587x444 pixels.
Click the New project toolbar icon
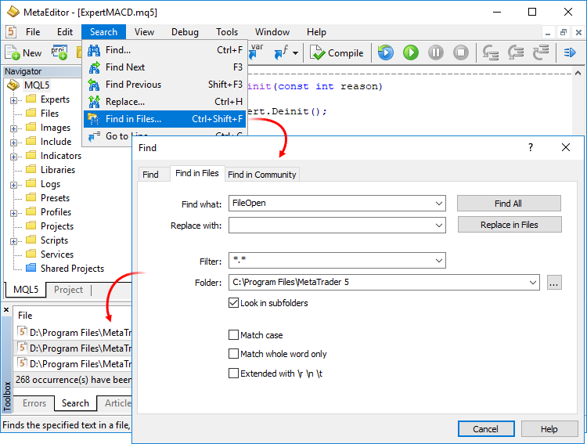(59, 52)
